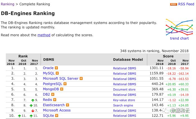Click Document store model link
196x119 pixels.
tap(124, 89)
